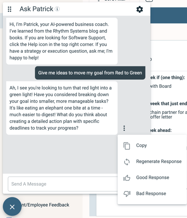187x218 pixels.
Task: Click the 'week ahead:' heading behind the chat
Action: pyautogui.click(x=161, y=130)
